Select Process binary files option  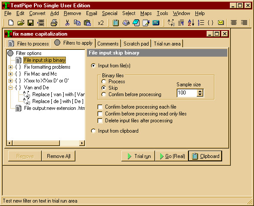pos(104,82)
